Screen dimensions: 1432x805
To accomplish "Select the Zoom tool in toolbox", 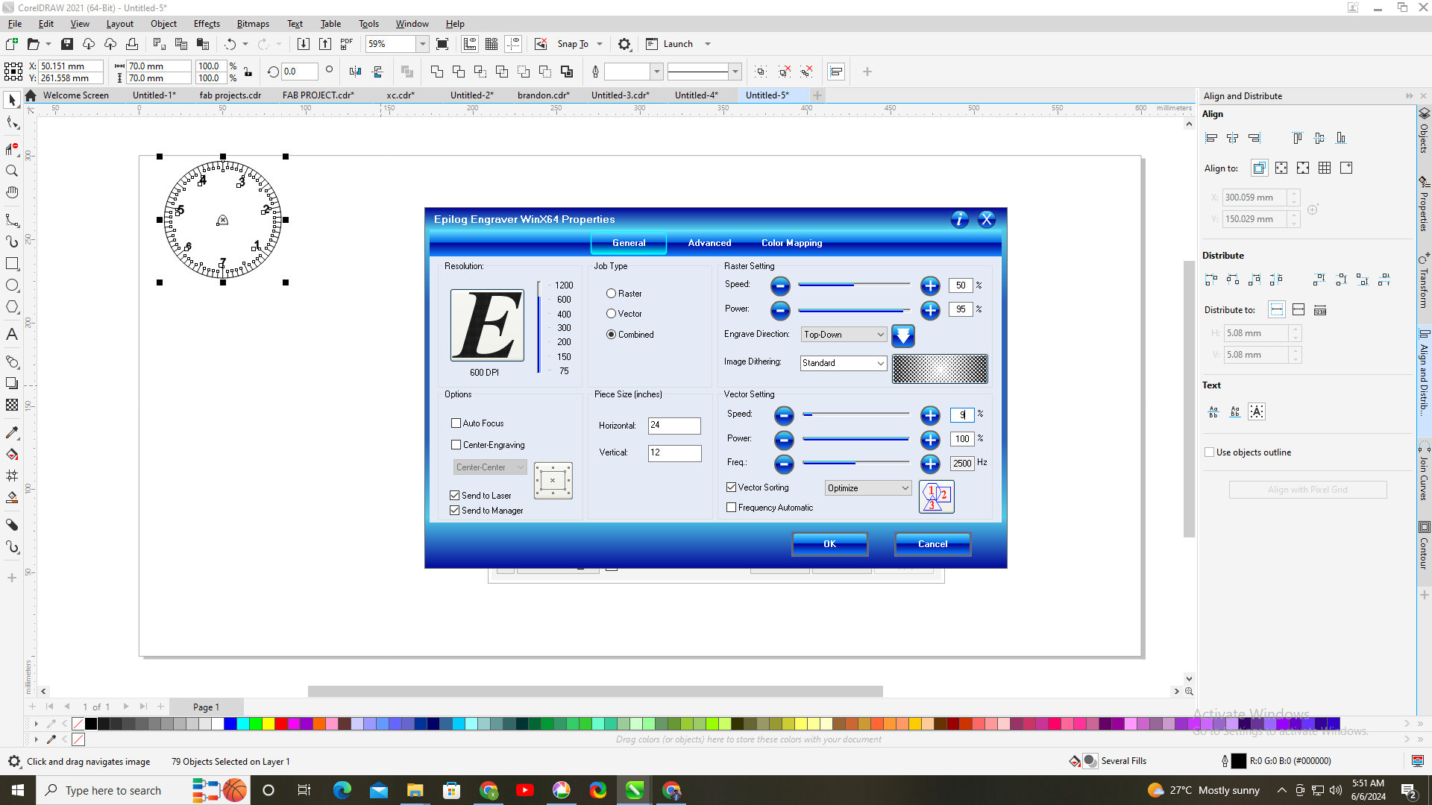I will [12, 171].
